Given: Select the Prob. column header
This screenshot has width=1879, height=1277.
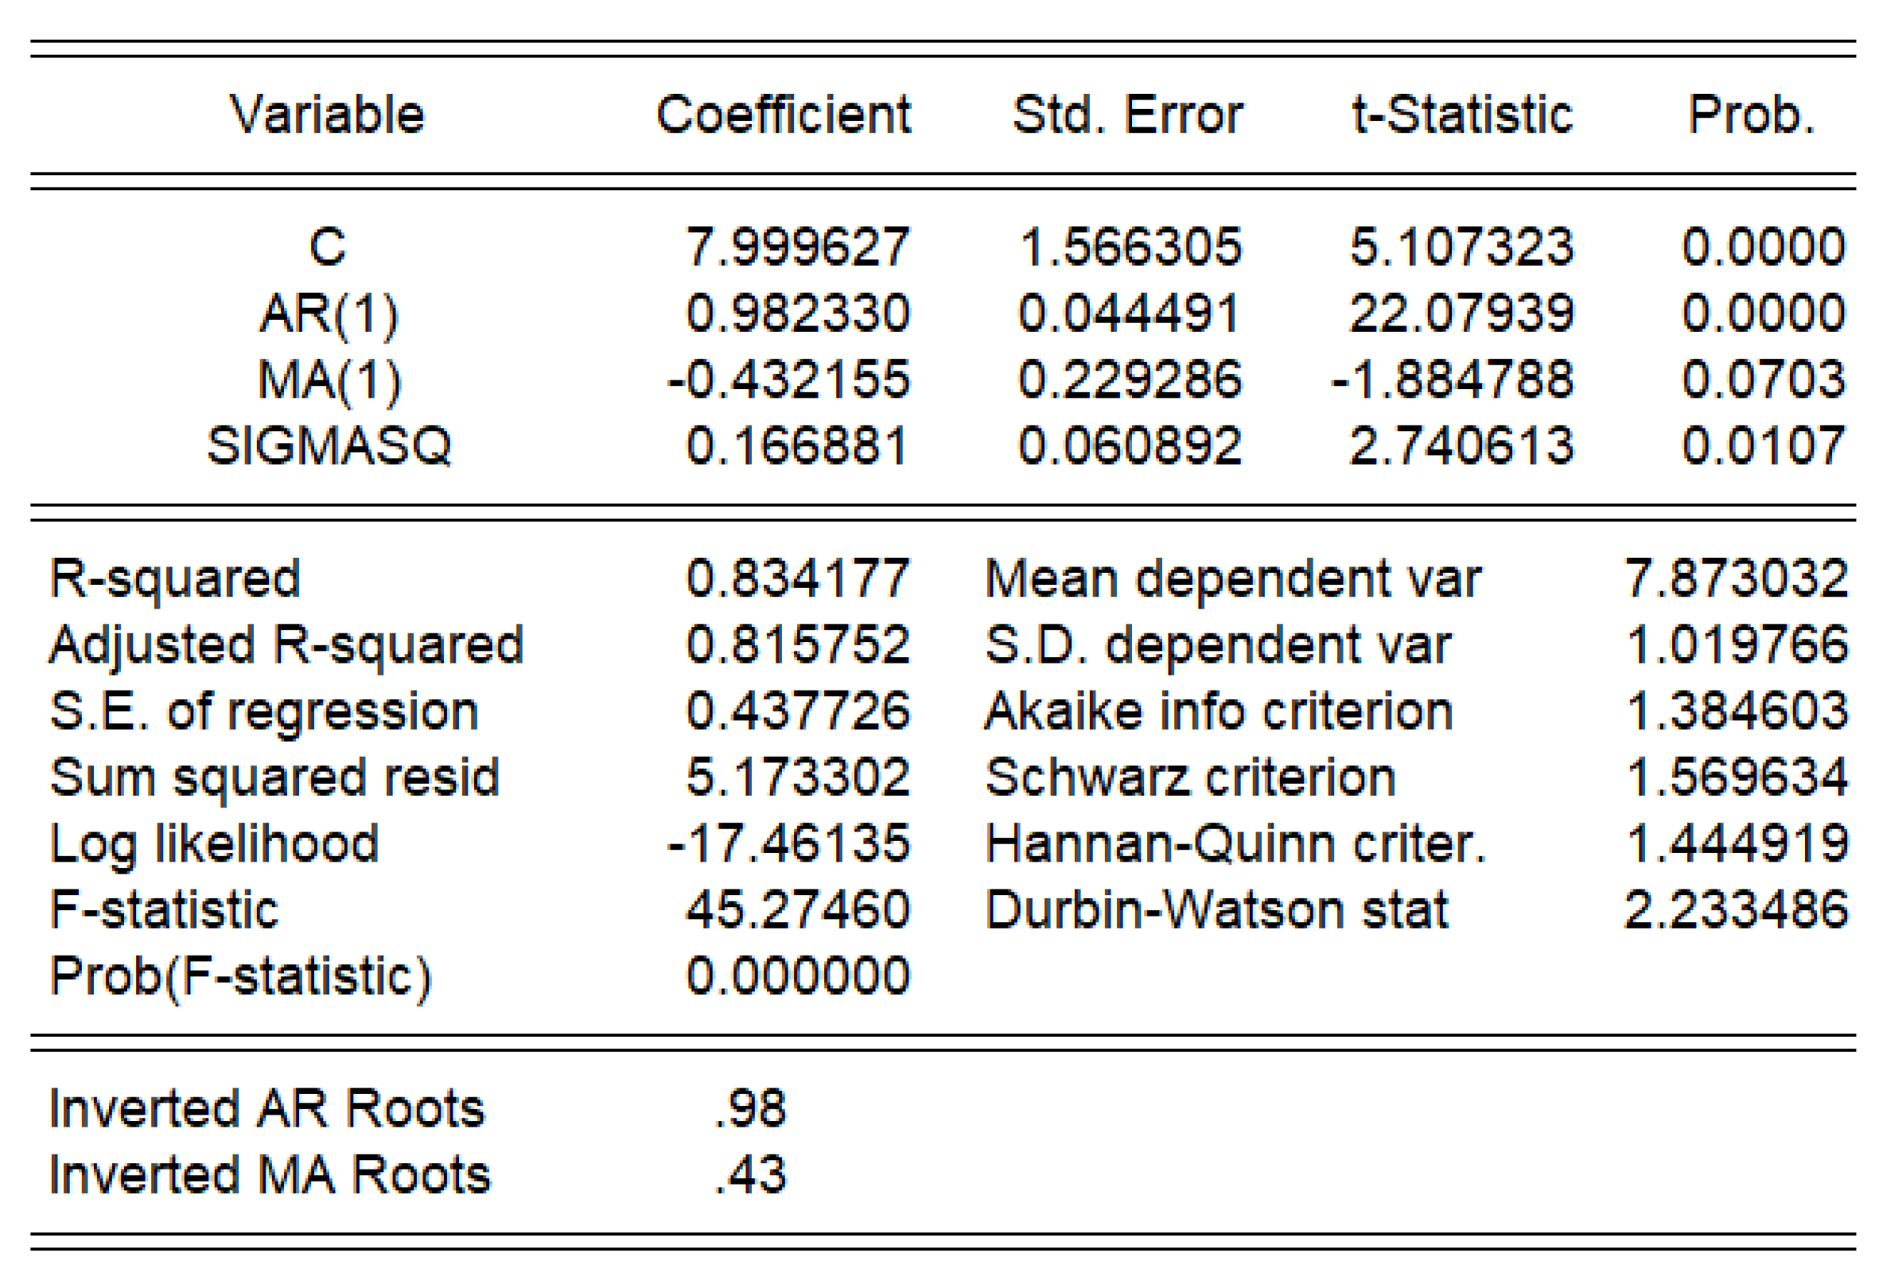Looking at the screenshot, I should 1751,114.
